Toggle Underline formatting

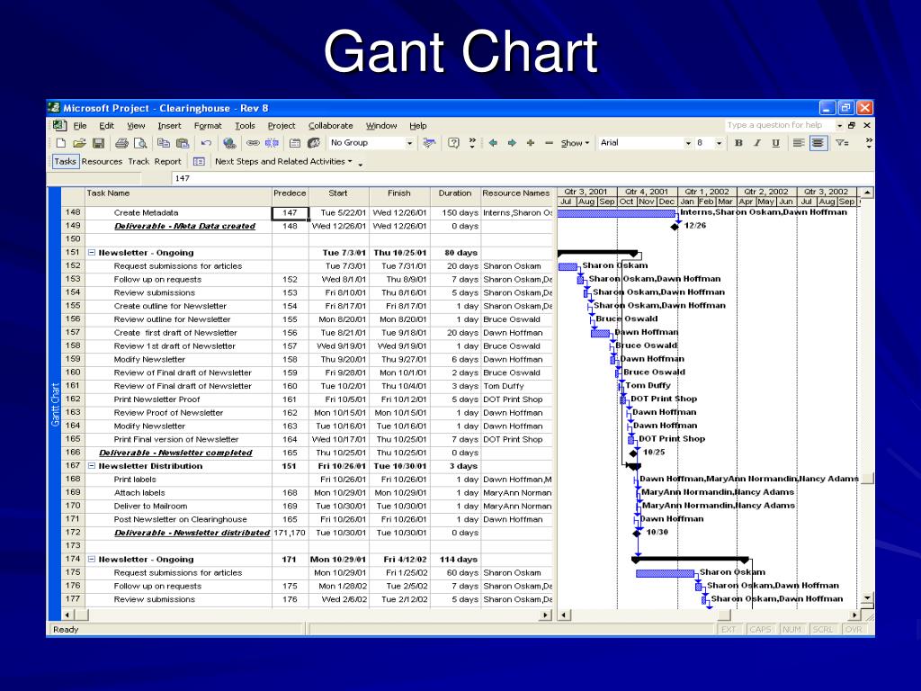(x=775, y=143)
